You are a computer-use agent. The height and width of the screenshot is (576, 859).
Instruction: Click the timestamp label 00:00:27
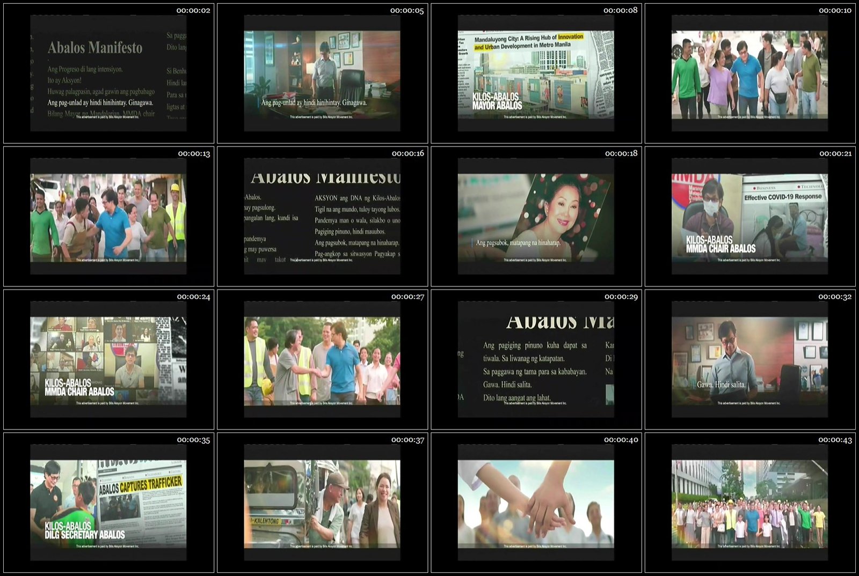coord(407,297)
